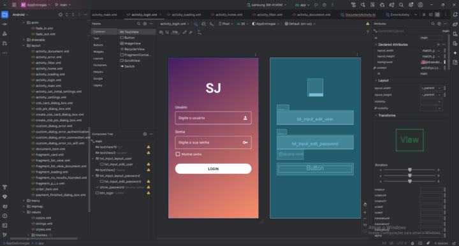
Task: Switch to activity_loading.xml tab
Action: [x=184, y=15]
